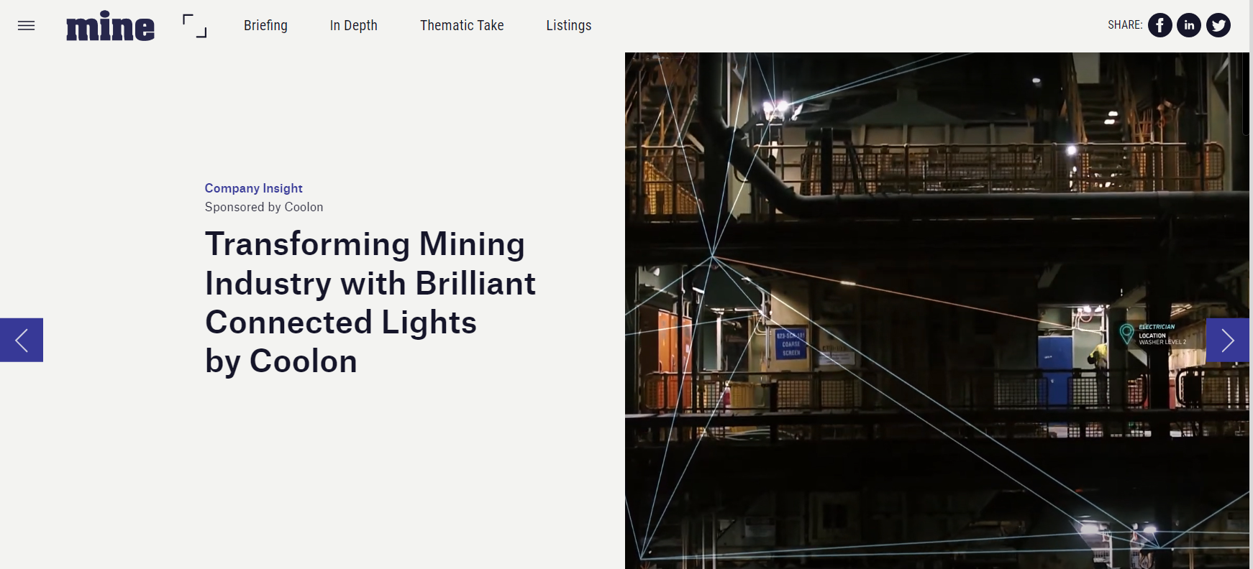The width and height of the screenshot is (1253, 569).
Task: Click the location pin in the photo
Action: click(x=1126, y=333)
